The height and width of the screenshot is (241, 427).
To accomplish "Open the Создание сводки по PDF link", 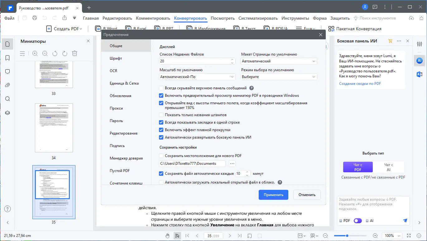I will [360, 83].
